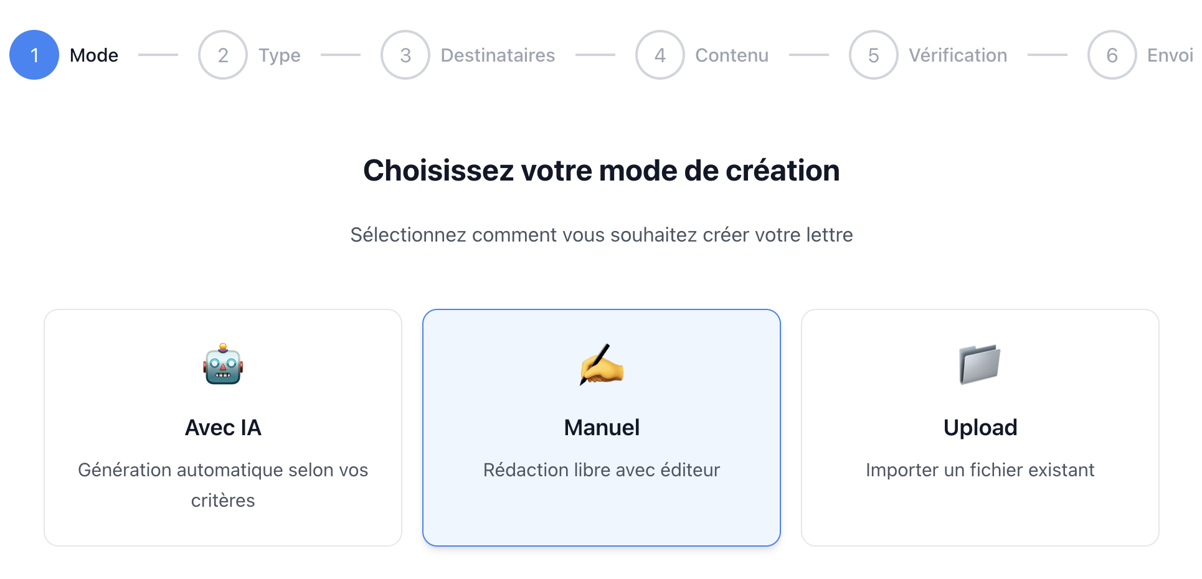1202x579 pixels.
Task: Click the connector line between steps 1 and 2
Action: click(158, 55)
